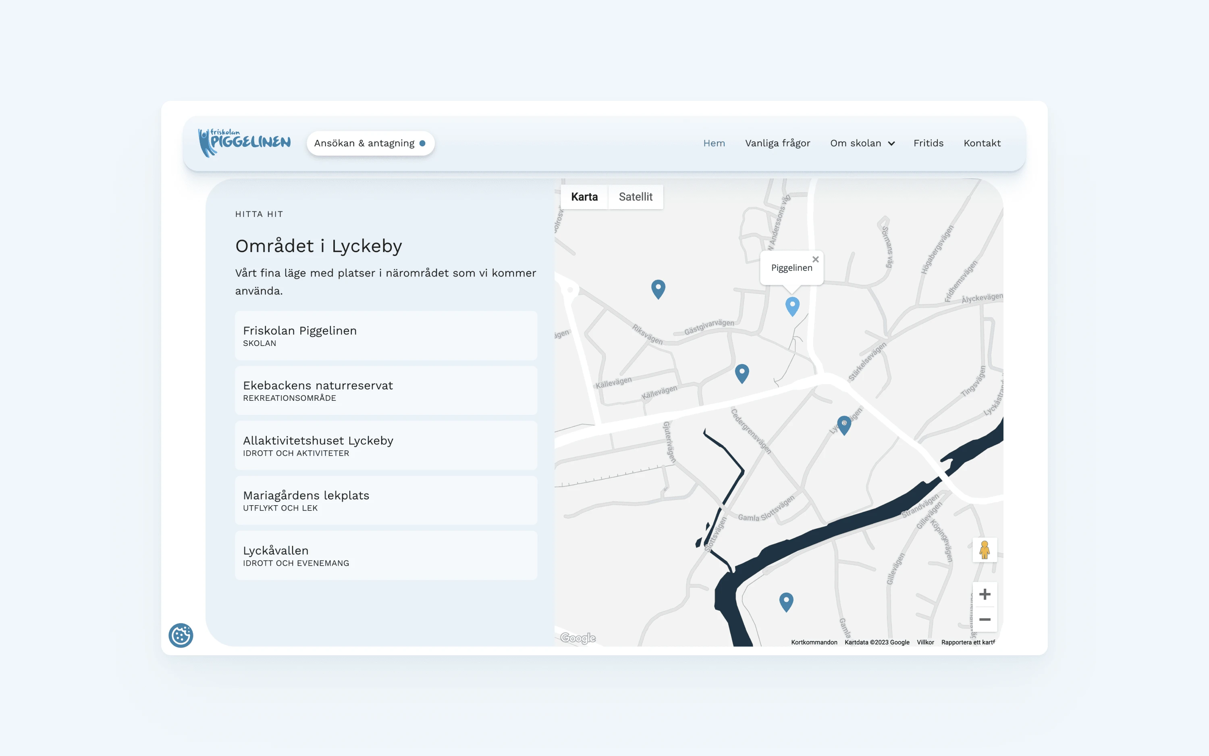
Task: Select the Mariagårdens lekplats location card
Action: point(386,500)
